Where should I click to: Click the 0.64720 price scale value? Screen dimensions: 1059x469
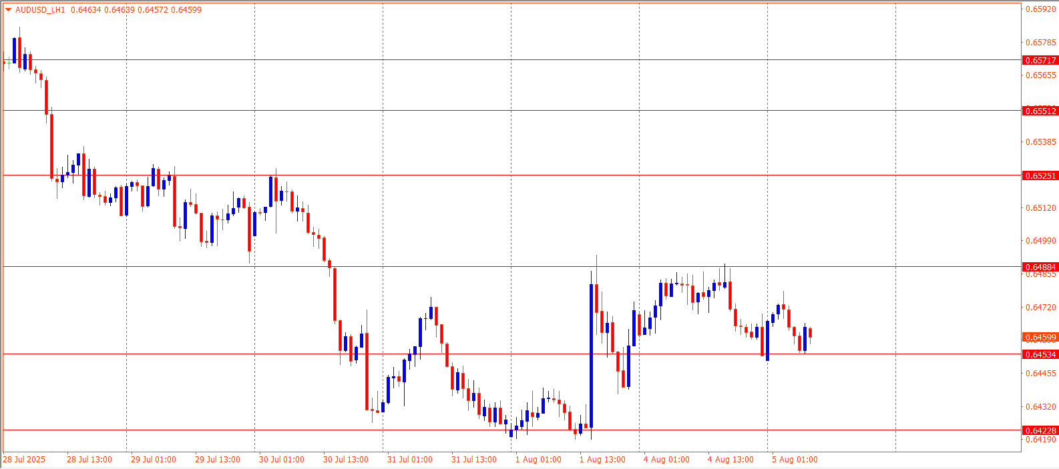click(x=1041, y=308)
